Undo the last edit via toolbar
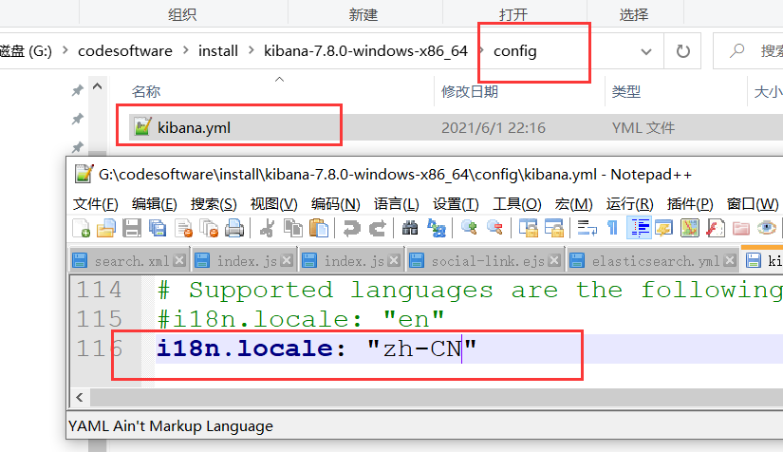This screenshot has height=452, width=783. tap(351, 228)
